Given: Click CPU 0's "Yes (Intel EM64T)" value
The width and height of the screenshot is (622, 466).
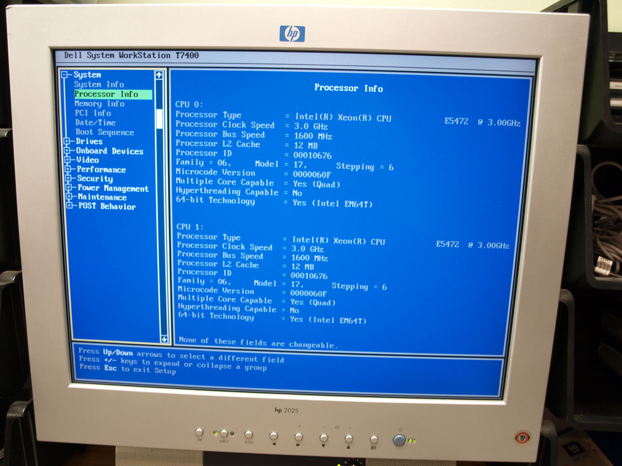Looking at the screenshot, I should [332, 203].
